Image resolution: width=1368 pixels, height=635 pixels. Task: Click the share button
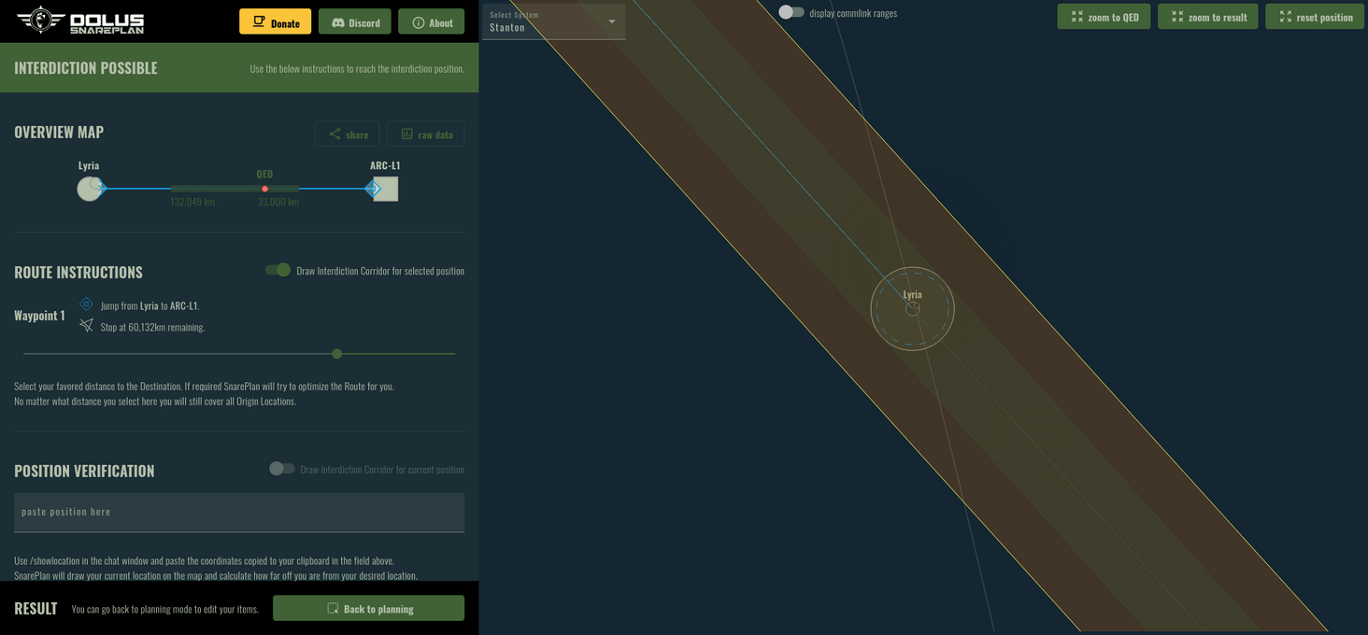(347, 134)
